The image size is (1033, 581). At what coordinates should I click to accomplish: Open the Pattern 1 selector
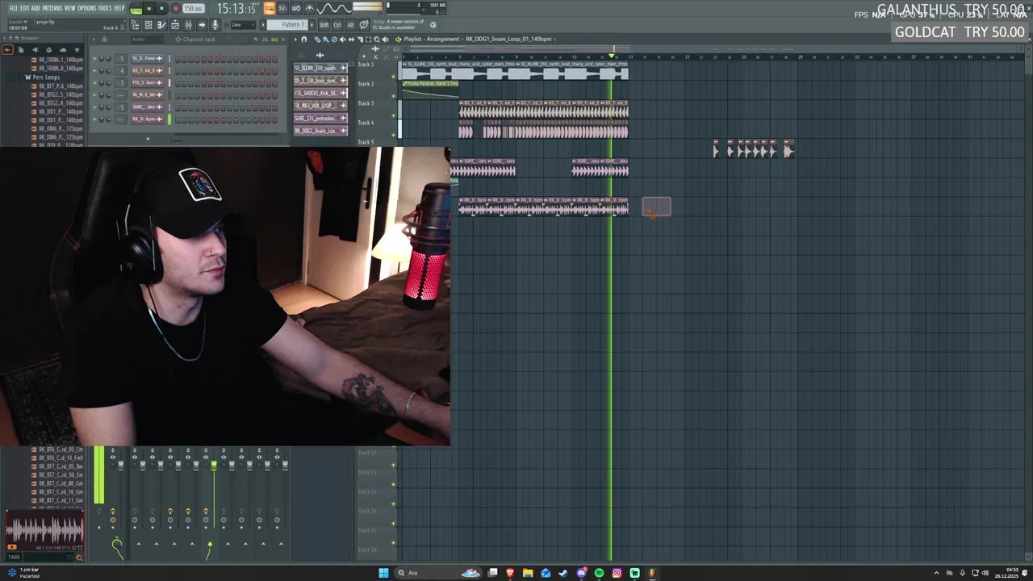coord(288,25)
